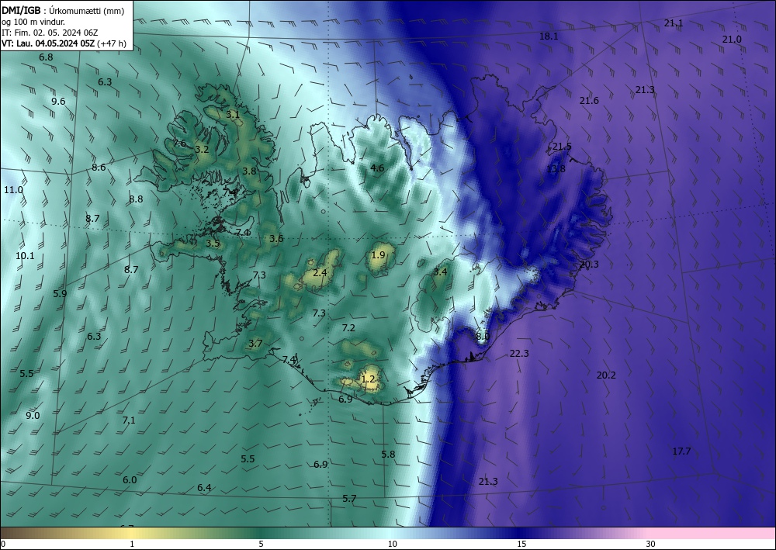Click the "3.5" value on Snæfellsnes peninsula

(213, 244)
